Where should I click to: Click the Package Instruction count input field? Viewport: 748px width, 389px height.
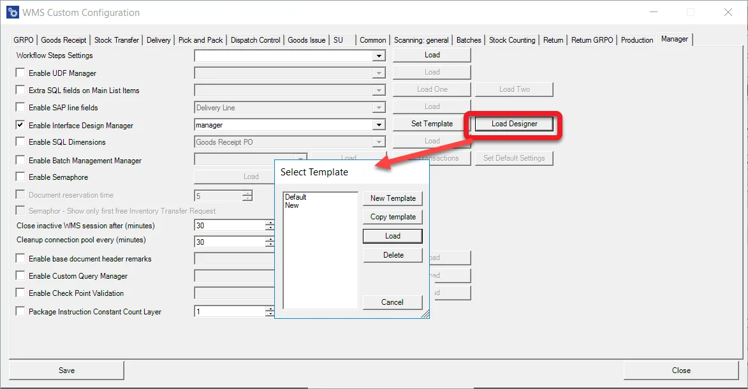click(230, 311)
